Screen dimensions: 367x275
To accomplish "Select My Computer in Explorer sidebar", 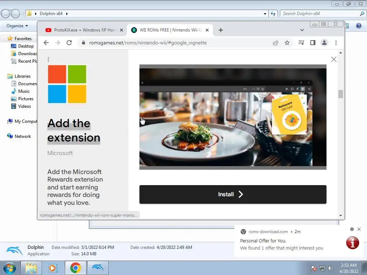I will [22, 121].
